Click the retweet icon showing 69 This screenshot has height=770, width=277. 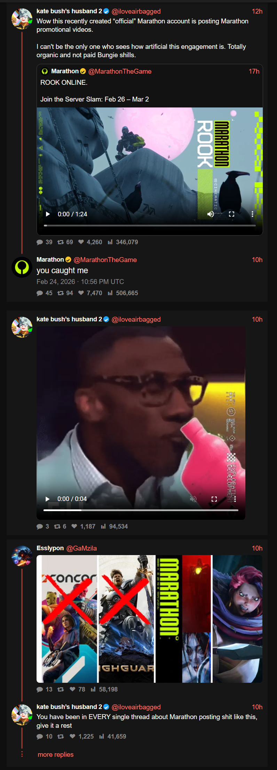(60, 242)
